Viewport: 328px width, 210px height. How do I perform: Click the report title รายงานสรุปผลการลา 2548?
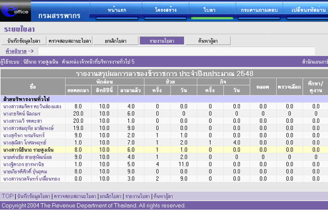click(x=165, y=74)
